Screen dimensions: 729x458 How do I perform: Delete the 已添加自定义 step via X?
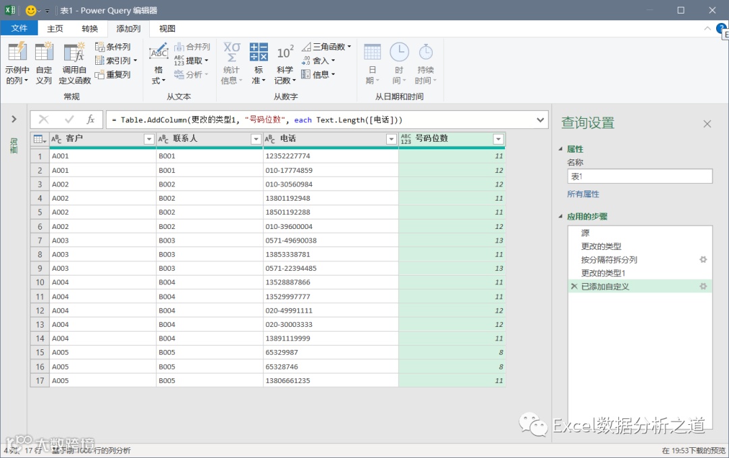pos(574,286)
